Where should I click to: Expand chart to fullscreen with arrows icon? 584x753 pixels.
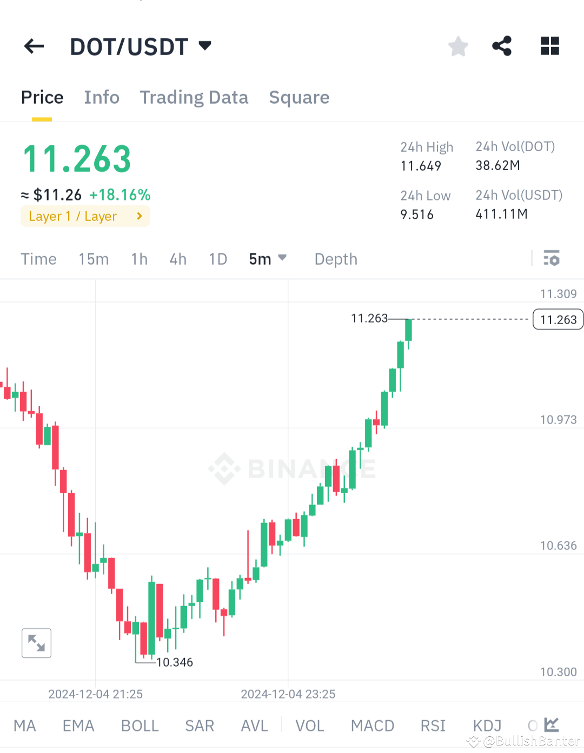[36, 643]
